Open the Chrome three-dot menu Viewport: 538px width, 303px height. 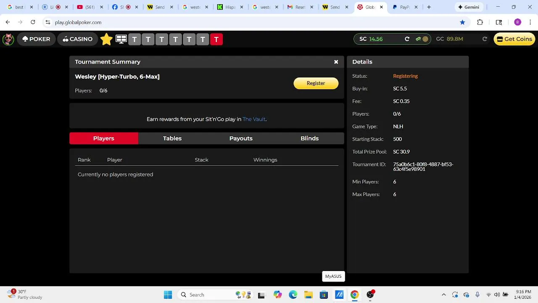[530, 22]
